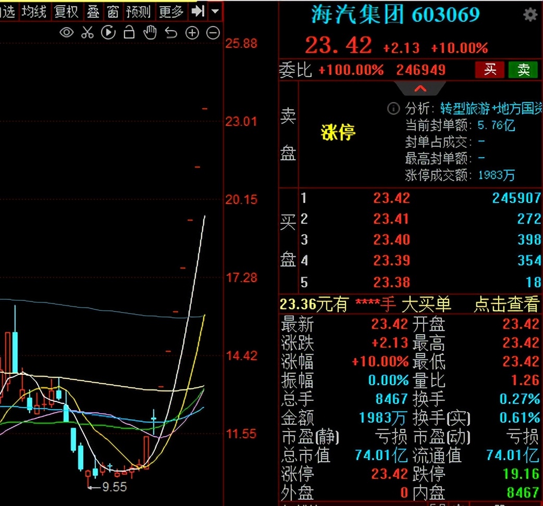This screenshot has width=543, height=506.
Task: Select buy level 5 price 23.38
Action: 392,282
